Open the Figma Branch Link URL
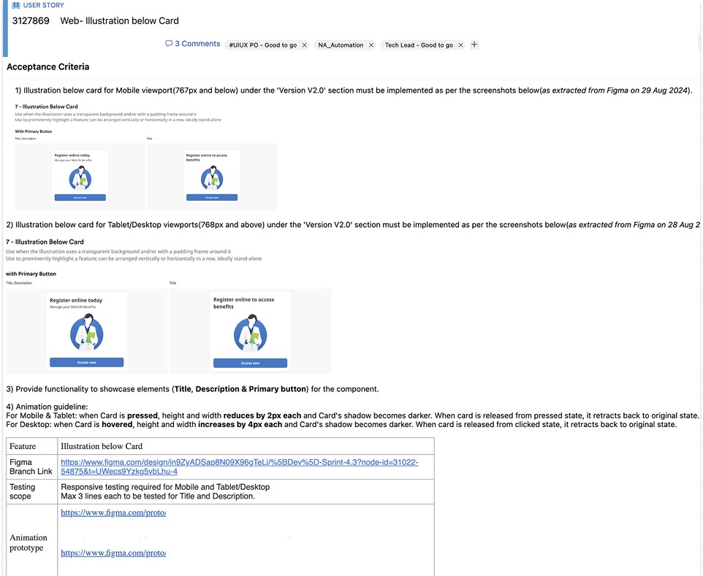The image size is (703, 576). pos(240,466)
